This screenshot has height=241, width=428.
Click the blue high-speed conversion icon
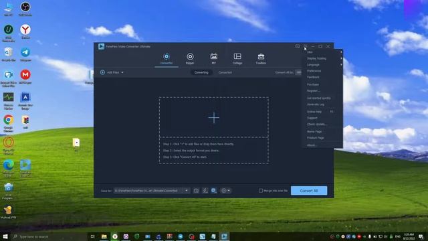pyautogui.click(x=214, y=190)
